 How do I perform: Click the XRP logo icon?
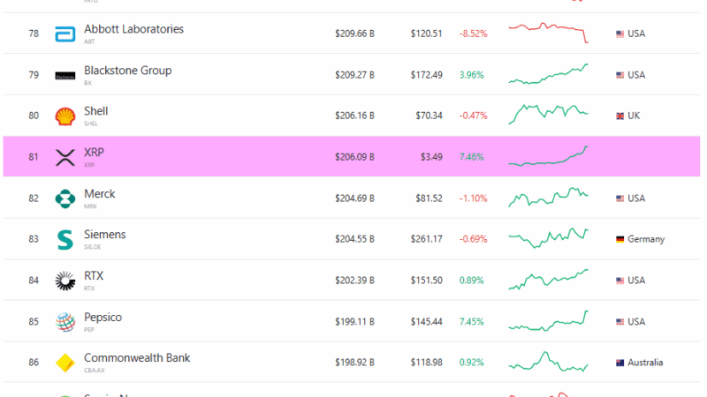pos(65,158)
